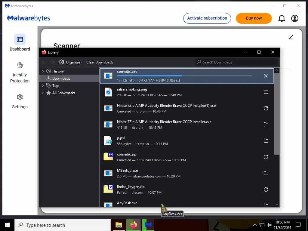Click the limbo_keygen.zip archive icon

point(108,189)
